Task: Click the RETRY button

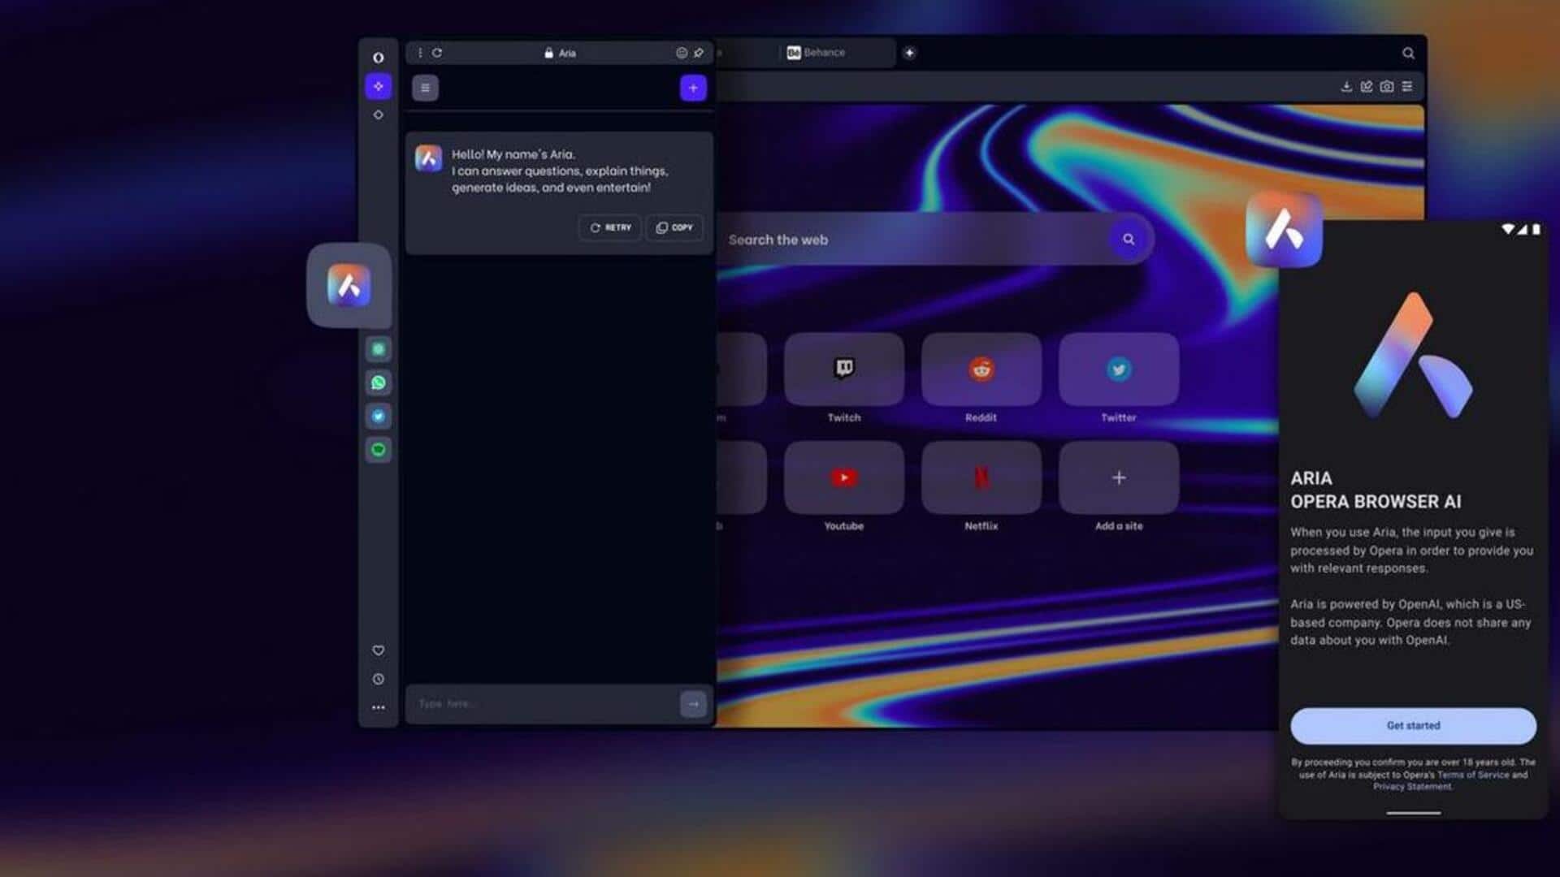Action: tap(610, 227)
